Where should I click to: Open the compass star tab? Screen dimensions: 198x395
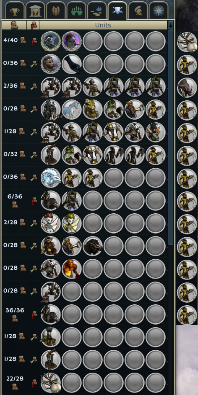coord(159,11)
